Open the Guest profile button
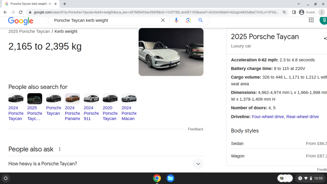 pos(307,12)
